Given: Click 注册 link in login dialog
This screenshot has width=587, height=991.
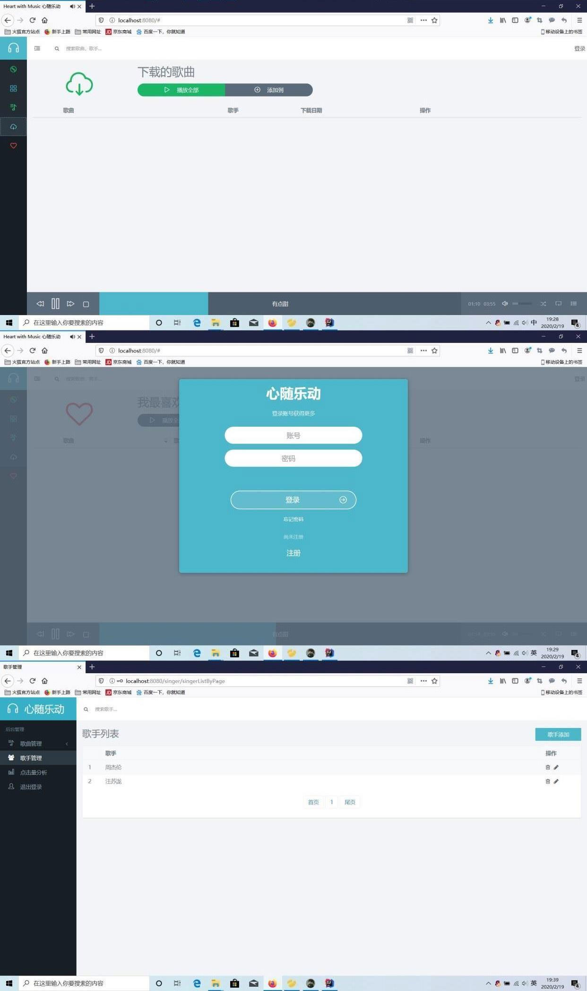Looking at the screenshot, I should pyautogui.click(x=293, y=553).
